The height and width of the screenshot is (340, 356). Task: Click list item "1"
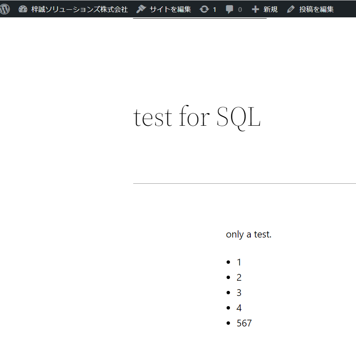239,262
